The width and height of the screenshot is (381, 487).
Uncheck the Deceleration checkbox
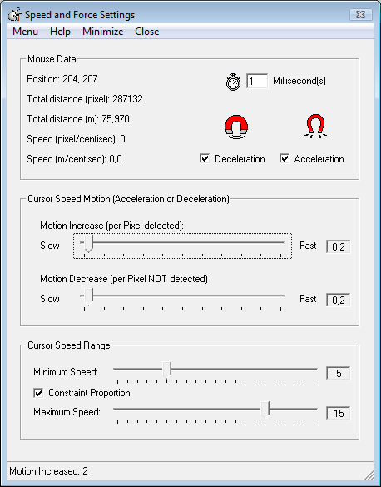click(x=205, y=158)
